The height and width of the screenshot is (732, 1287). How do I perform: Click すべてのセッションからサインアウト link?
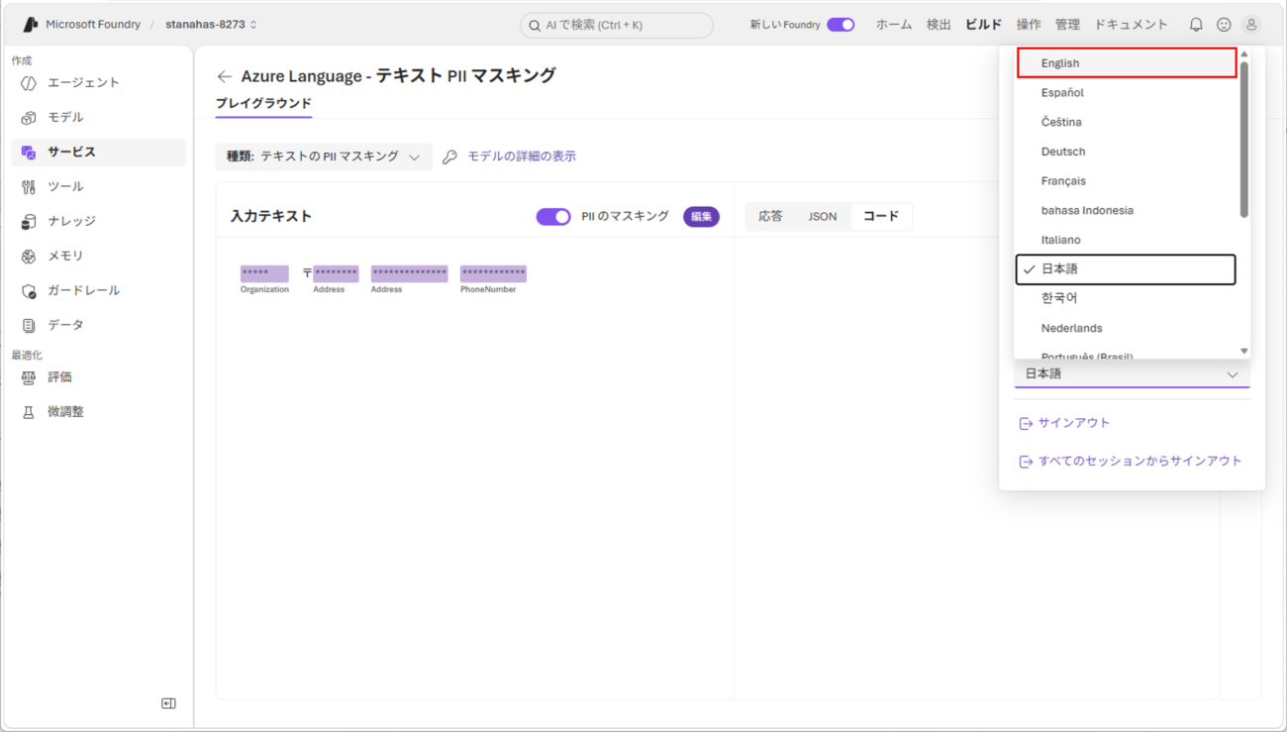(x=1139, y=462)
